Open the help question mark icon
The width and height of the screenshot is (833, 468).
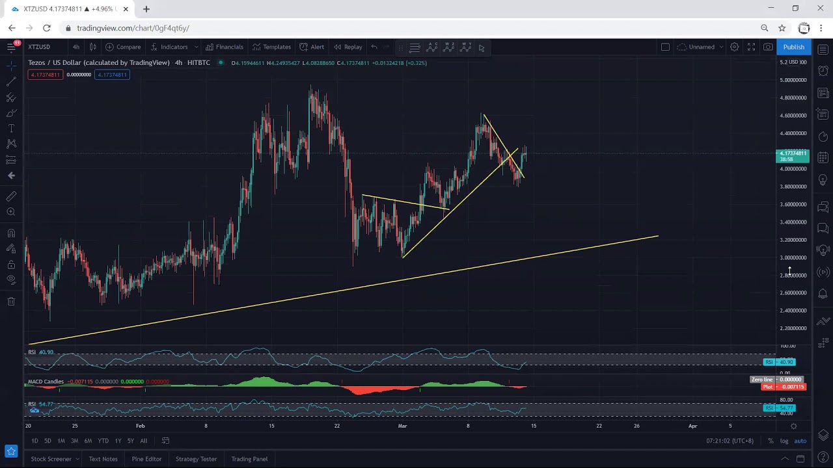tap(823, 457)
